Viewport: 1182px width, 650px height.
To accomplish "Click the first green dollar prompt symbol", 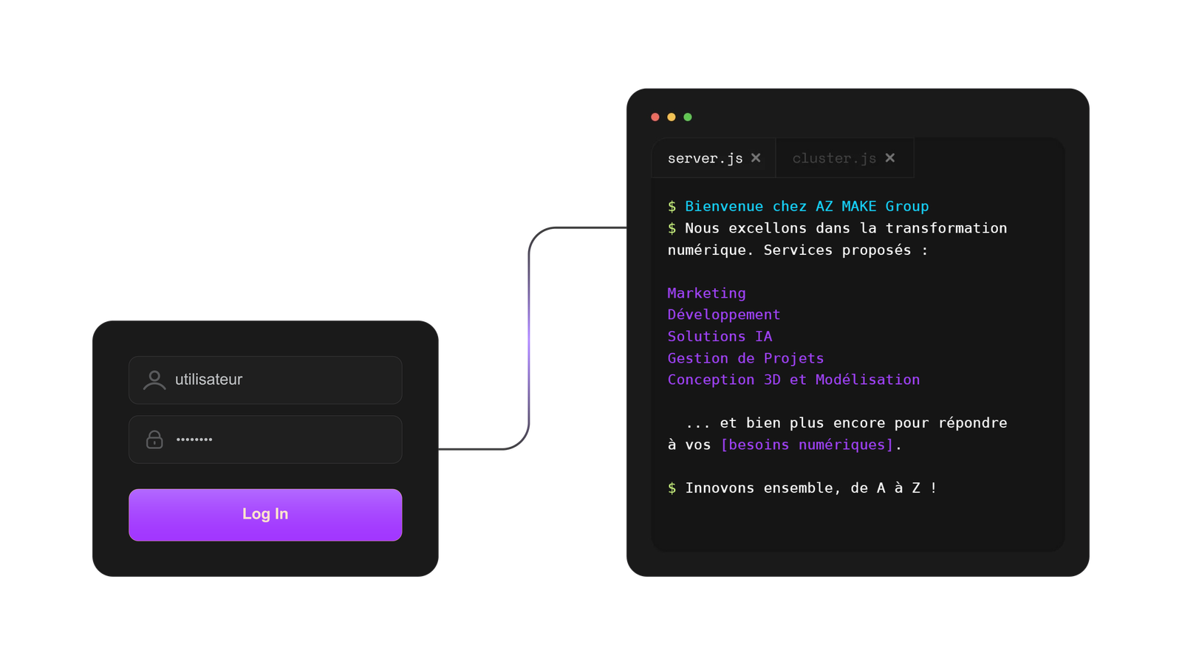I will [x=672, y=207].
